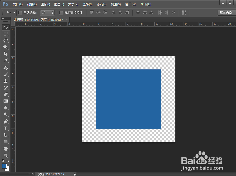The height and width of the screenshot is (176, 236).
Task: Click the white background color swatch
Action: [8, 169]
